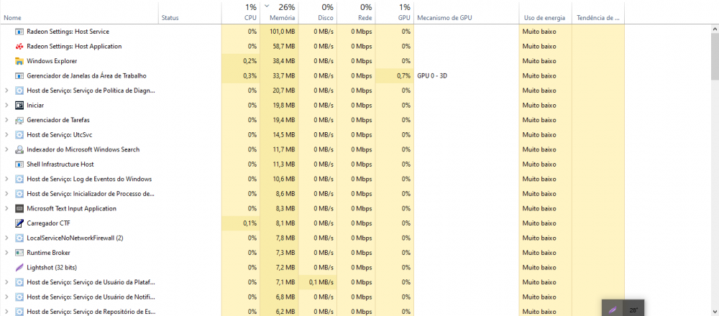Click the Iniciar process icon
Image resolution: width=719 pixels, height=316 pixels.
point(19,106)
